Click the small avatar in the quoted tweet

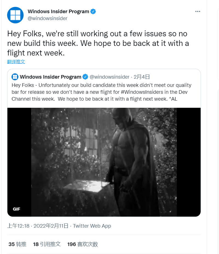click(15, 77)
